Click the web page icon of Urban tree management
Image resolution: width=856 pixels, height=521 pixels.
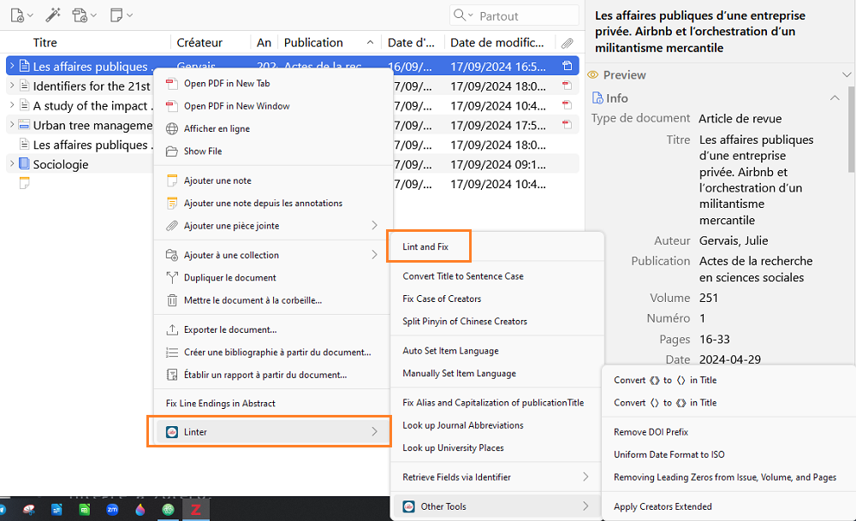click(24, 125)
